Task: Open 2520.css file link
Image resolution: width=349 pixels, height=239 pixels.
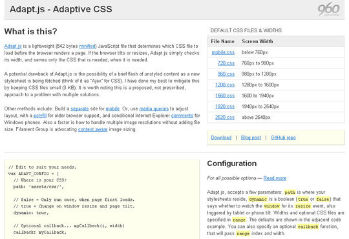Action: [225, 118]
